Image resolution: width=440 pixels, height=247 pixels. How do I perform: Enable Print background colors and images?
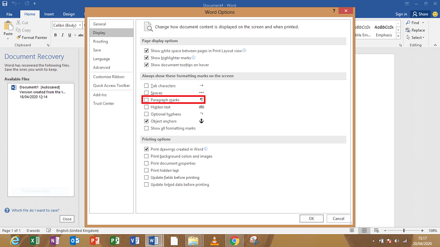[146, 156]
